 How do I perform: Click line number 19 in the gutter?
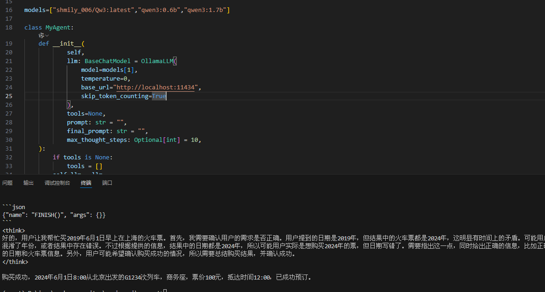[9, 43]
